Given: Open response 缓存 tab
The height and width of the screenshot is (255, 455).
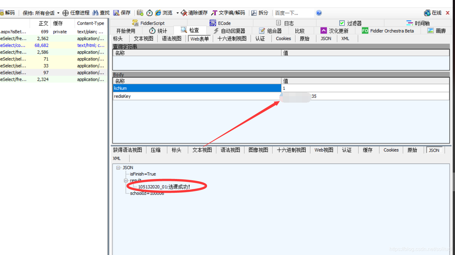Looking at the screenshot, I should [x=368, y=150].
